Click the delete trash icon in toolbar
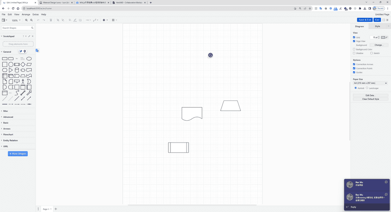This screenshot has height=212, width=391. (x=51, y=20)
